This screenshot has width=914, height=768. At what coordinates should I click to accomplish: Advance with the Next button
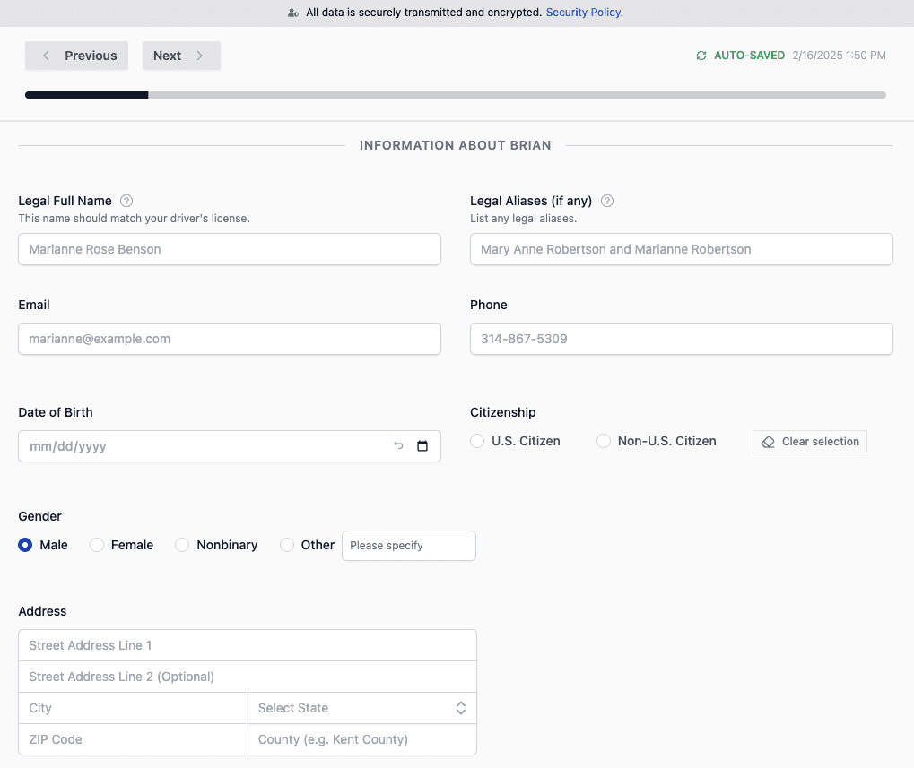pos(181,56)
